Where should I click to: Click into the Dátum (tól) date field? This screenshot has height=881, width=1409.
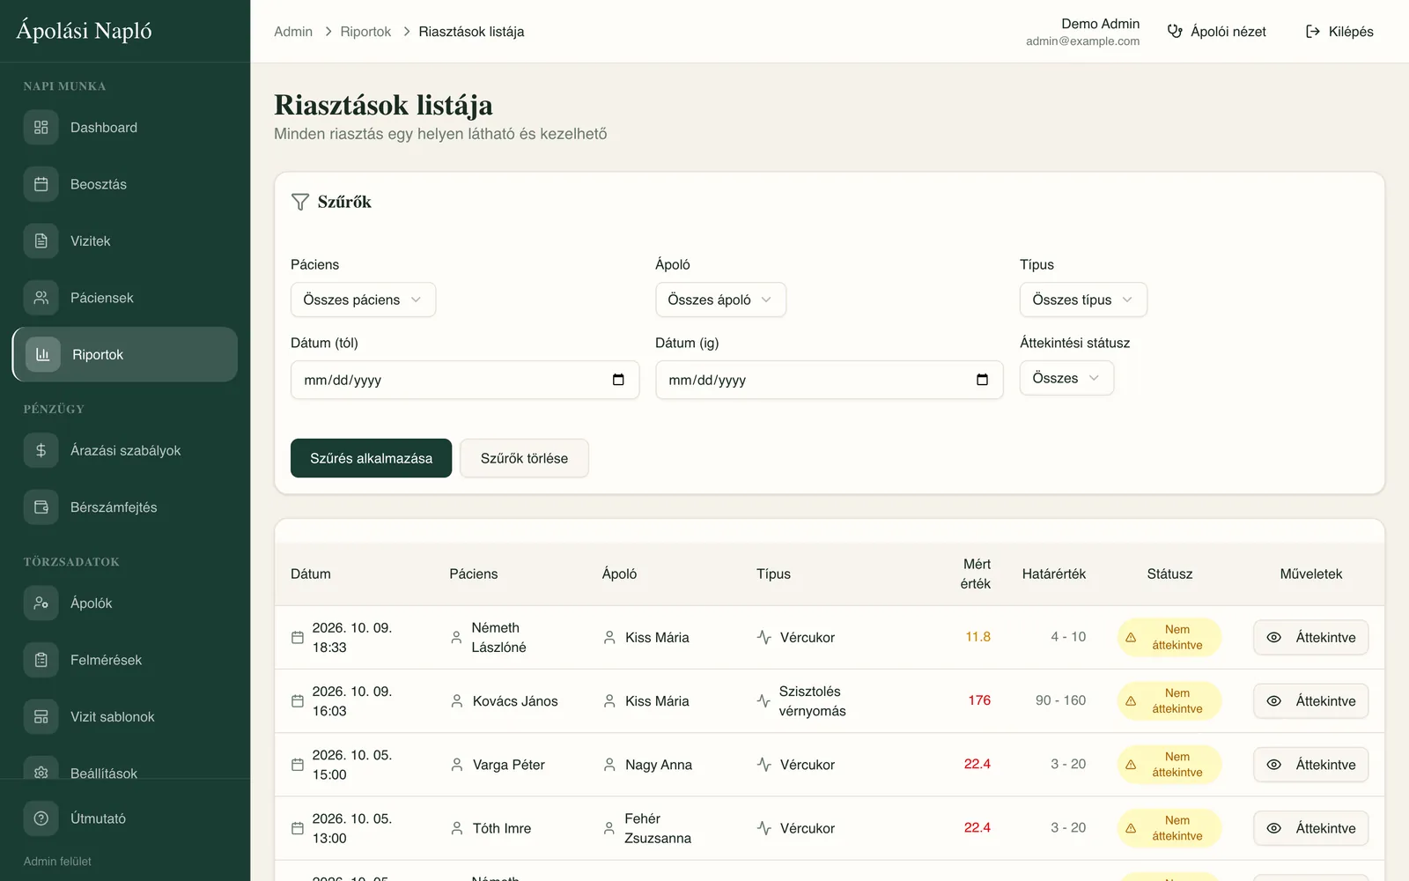[x=465, y=380]
